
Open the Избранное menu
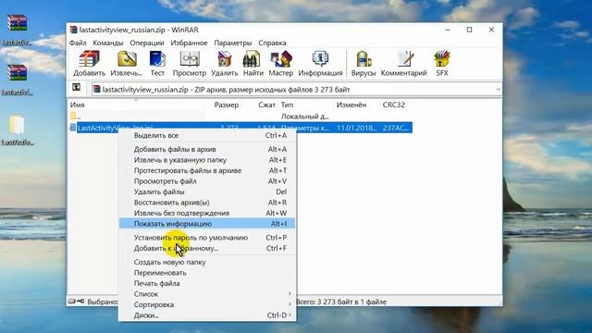(189, 43)
